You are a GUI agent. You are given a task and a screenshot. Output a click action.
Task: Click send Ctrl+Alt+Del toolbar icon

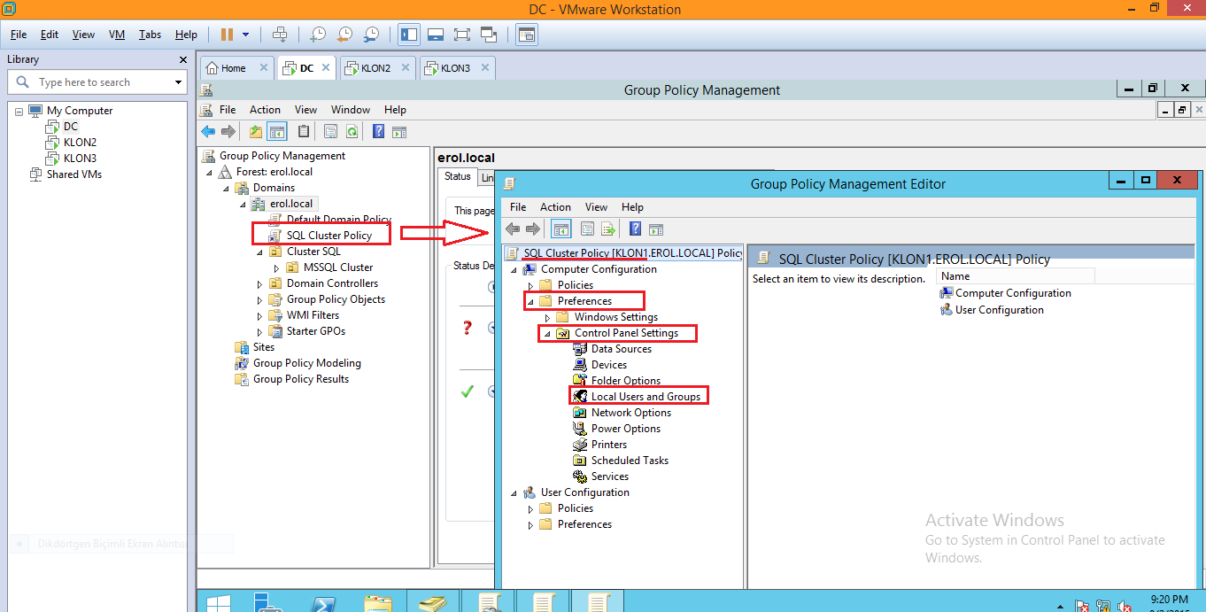click(280, 35)
